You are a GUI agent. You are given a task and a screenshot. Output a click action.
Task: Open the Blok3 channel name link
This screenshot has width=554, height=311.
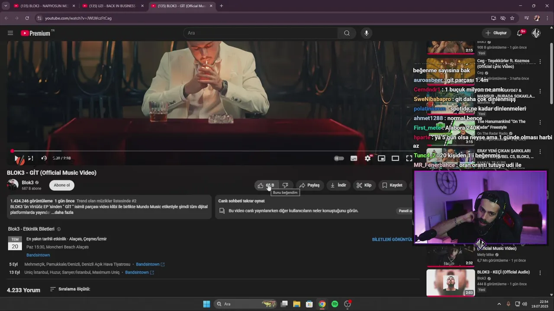coord(28,183)
